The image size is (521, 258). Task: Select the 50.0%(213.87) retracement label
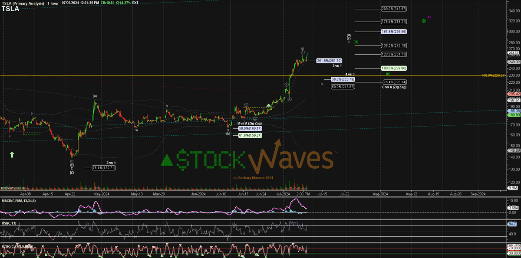[x=343, y=87]
